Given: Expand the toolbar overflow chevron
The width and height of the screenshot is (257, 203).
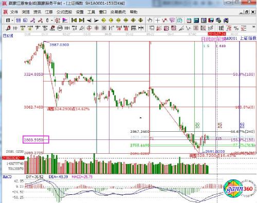Looking at the screenshot, I should coord(253,27).
